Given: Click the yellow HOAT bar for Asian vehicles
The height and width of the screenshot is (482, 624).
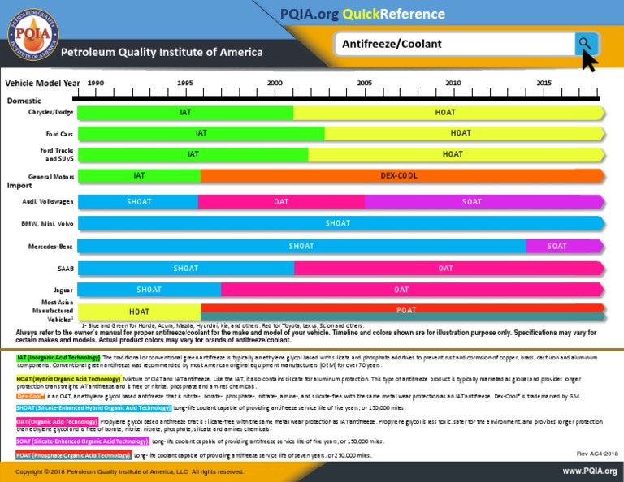Looking at the screenshot, I should coord(140,312).
